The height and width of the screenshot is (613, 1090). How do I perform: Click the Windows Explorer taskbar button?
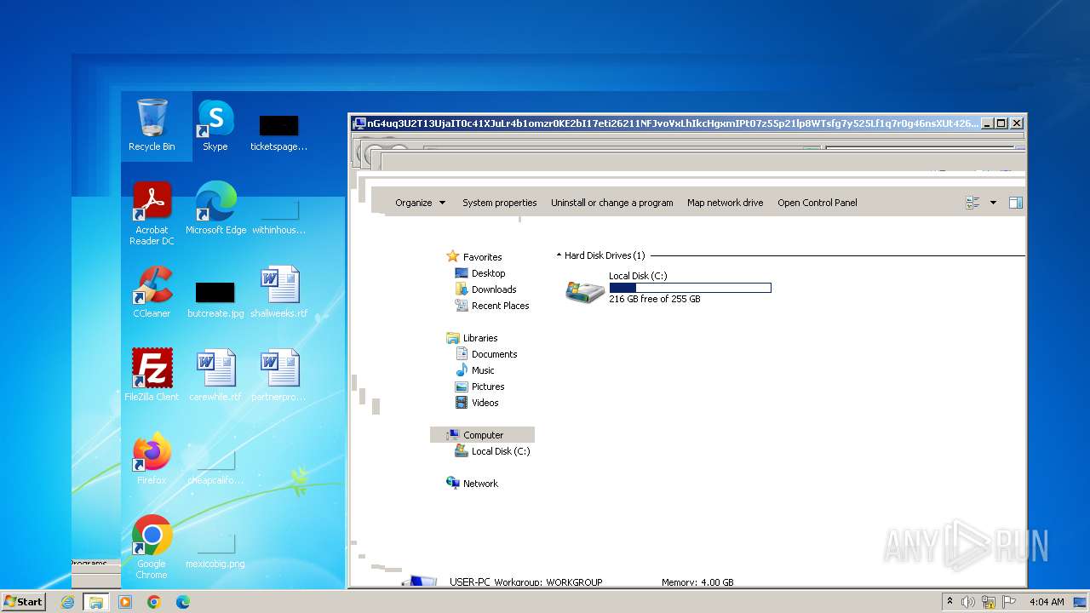point(95,602)
